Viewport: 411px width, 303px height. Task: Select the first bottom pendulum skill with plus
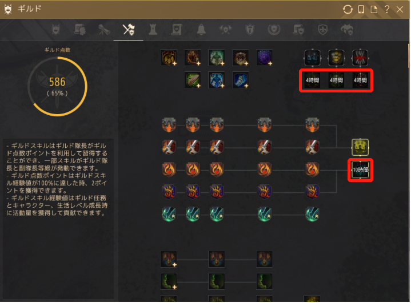pos(169,259)
